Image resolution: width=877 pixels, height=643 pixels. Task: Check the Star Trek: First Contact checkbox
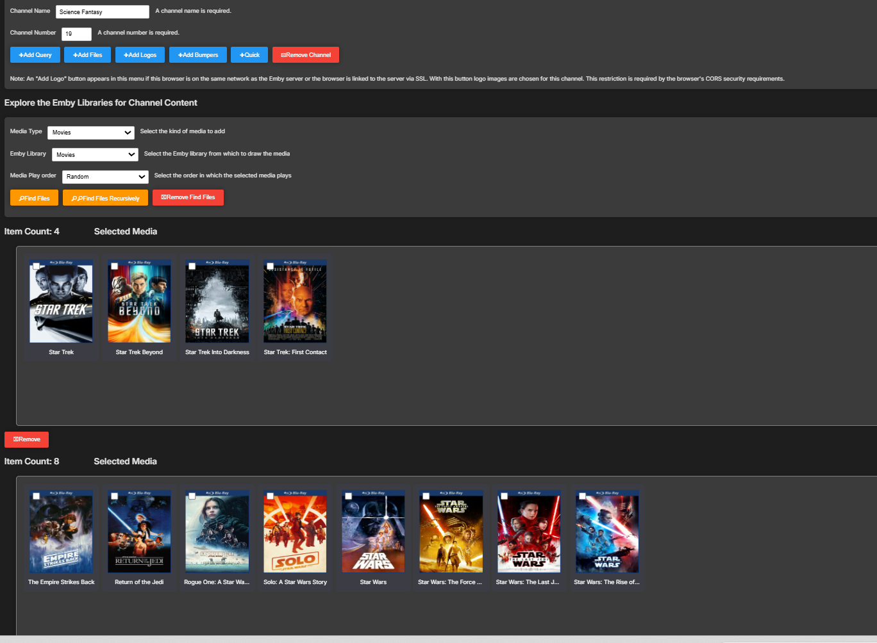click(270, 266)
